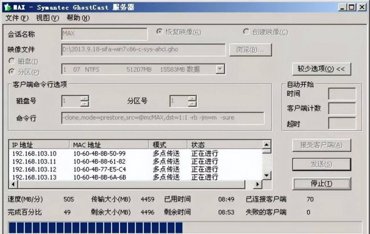This screenshot has width=370, height=234.
Task: Increase the 分区号 spinner value
Action: (x=192, y=98)
